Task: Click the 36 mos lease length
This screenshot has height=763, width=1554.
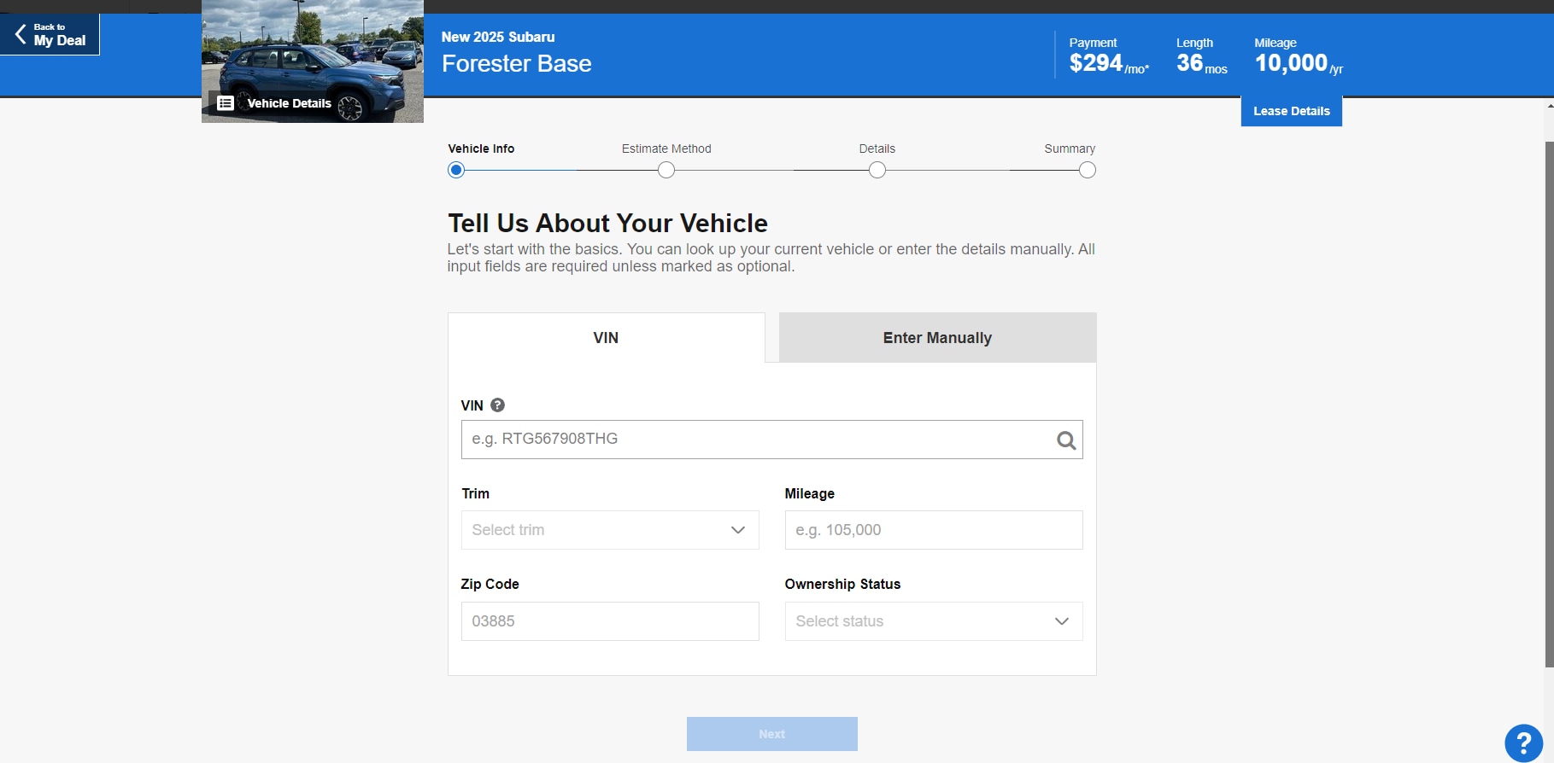Action: [x=1201, y=64]
